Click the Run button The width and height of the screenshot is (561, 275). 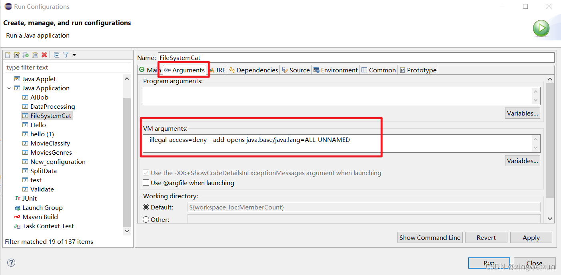pyautogui.click(x=489, y=263)
